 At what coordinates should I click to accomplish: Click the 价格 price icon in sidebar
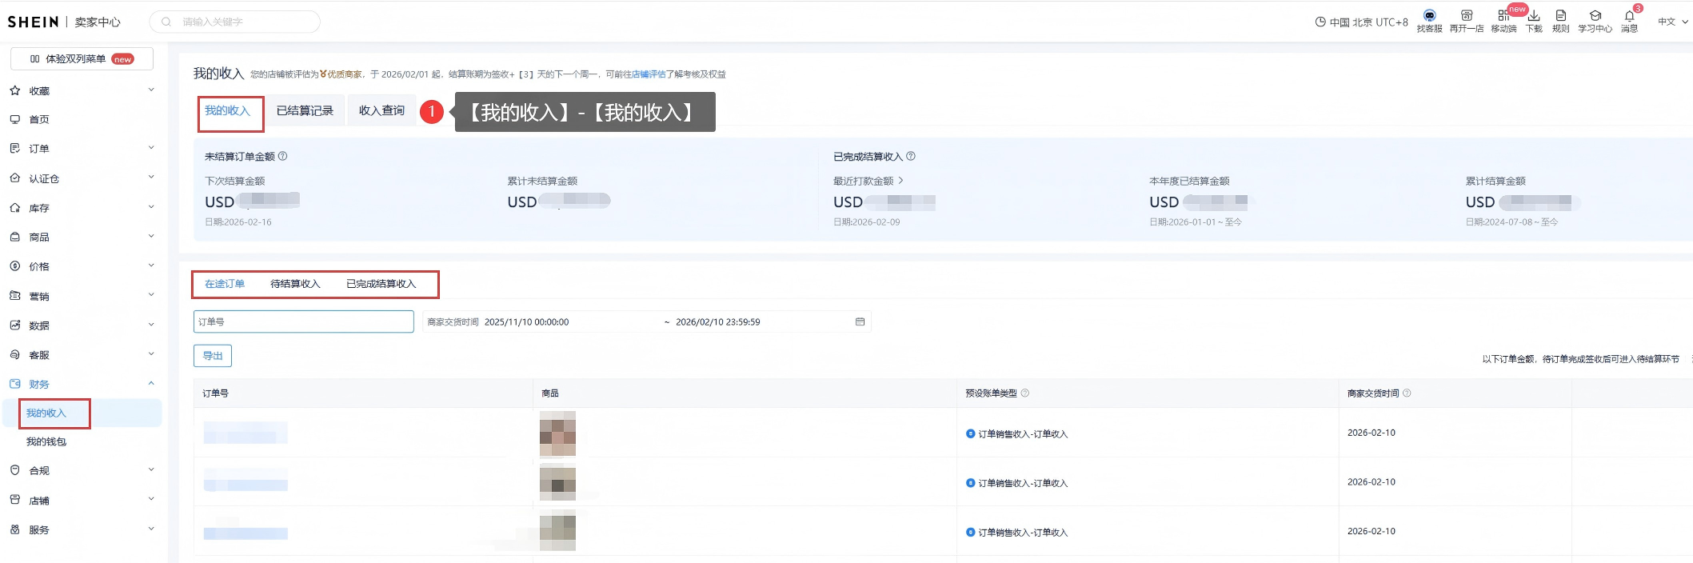click(14, 266)
